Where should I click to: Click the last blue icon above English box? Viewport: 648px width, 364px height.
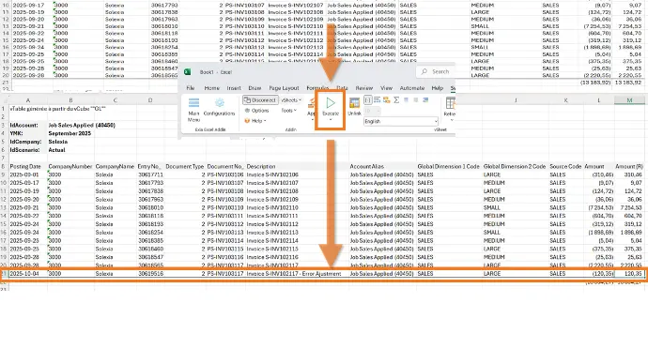pyautogui.click(x=425, y=99)
